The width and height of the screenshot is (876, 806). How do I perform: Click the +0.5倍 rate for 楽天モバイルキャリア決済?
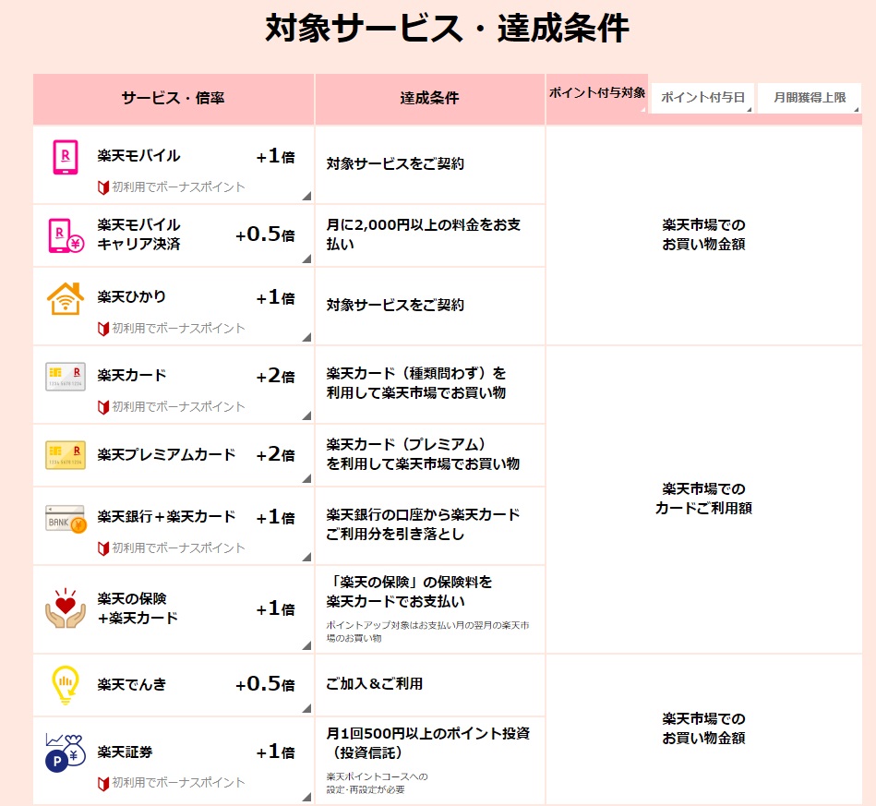click(265, 235)
